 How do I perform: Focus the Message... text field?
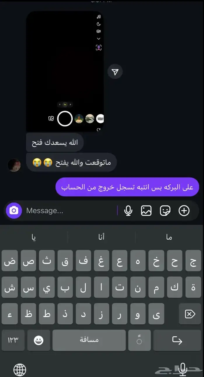tap(71, 211)
